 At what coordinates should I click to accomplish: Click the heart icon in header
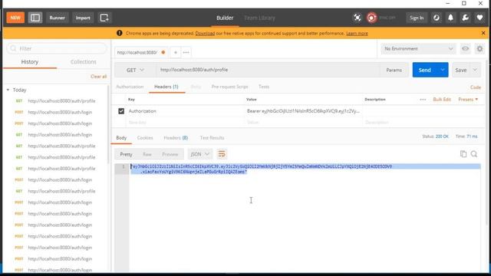pos(479,18)
